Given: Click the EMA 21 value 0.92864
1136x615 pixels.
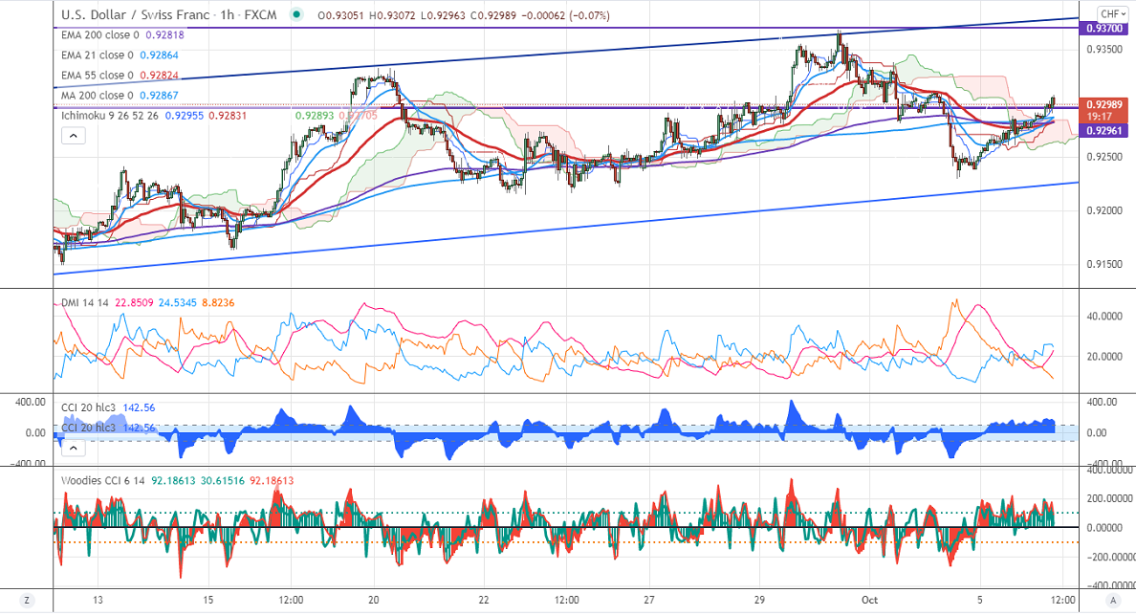Looking at the screenshot, I should [159, 55].
